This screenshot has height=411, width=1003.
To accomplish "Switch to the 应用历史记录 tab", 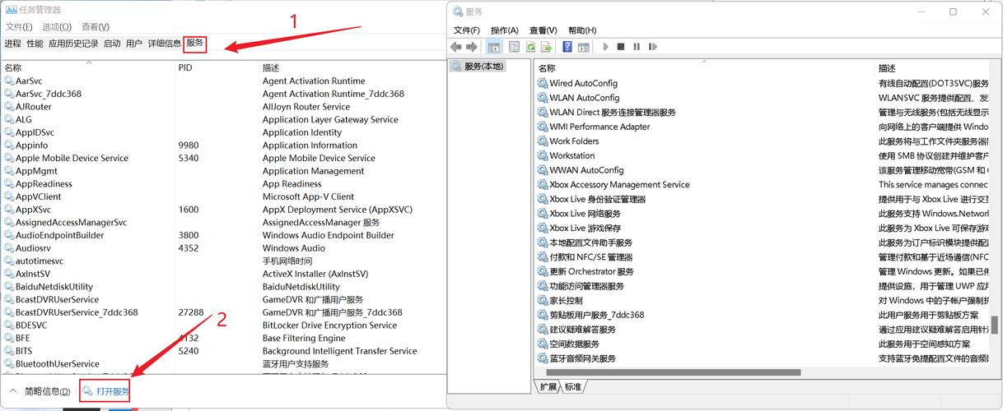I will click(73, 44).
